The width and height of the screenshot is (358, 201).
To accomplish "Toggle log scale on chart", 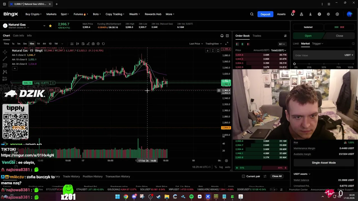I will pos(221,167).
